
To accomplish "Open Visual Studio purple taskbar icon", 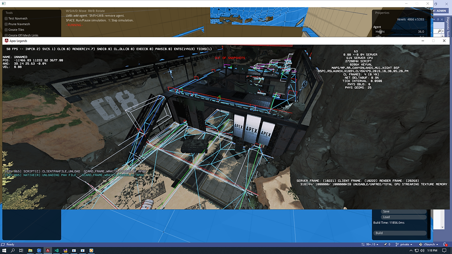I will (x=65, y=251).
